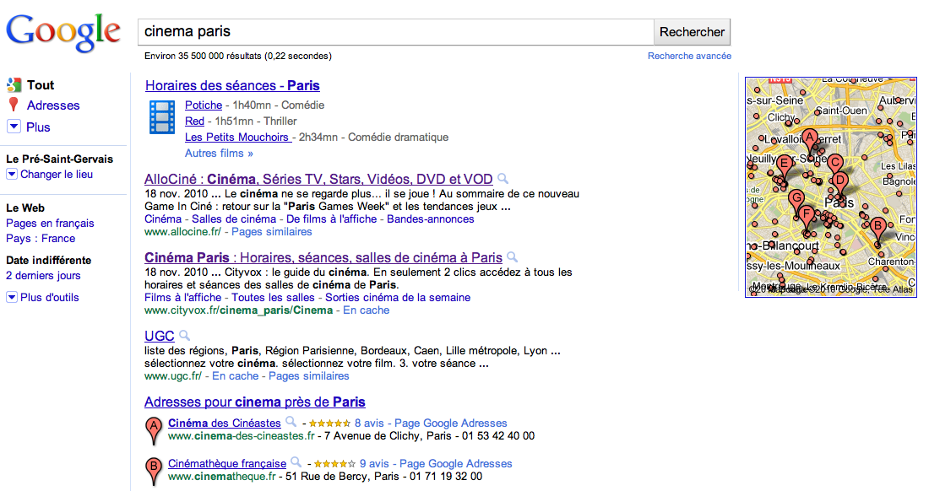The width and height of the screenshot is (929, 491).
Task: Open the Potiche film link
Action: tap(204, 105)
